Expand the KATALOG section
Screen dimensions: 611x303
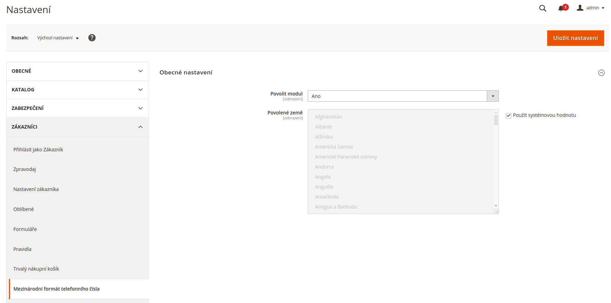coord(78,90)
